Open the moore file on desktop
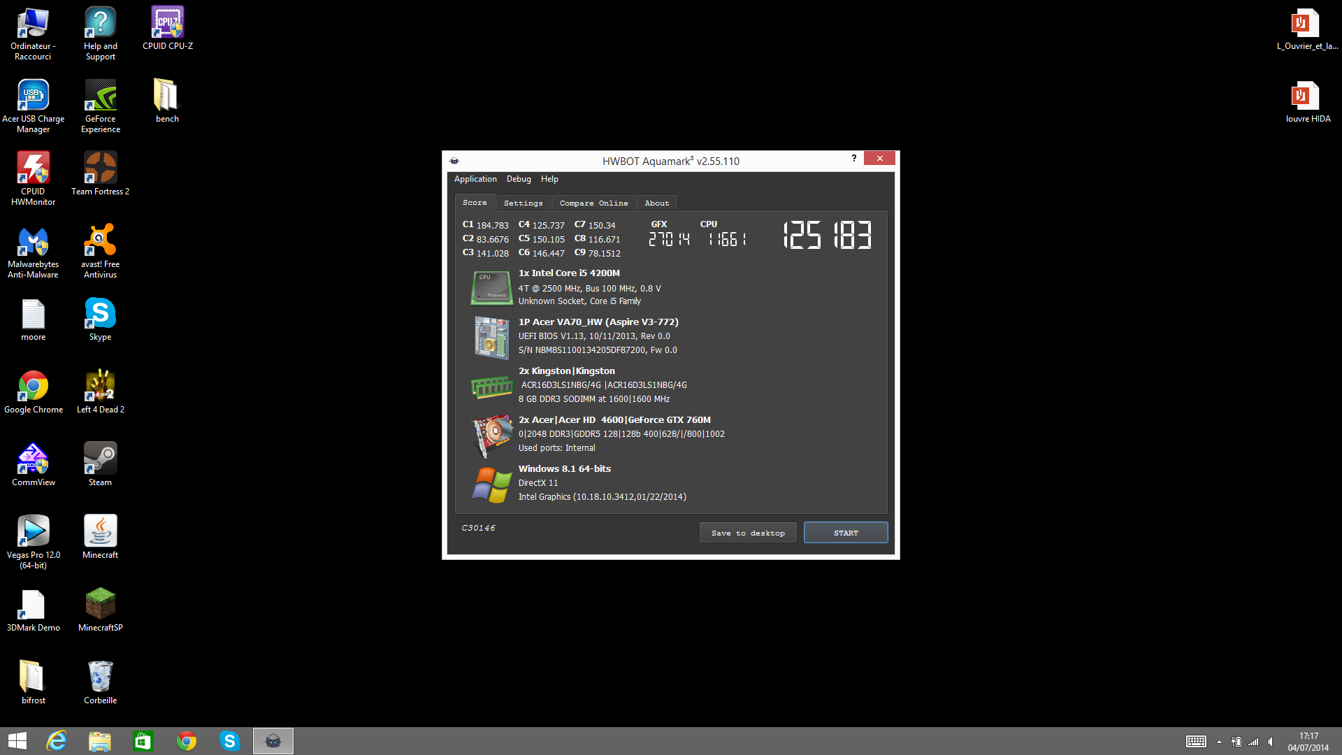Viewport: 1342px width, 755px height. tap(33, 319)
